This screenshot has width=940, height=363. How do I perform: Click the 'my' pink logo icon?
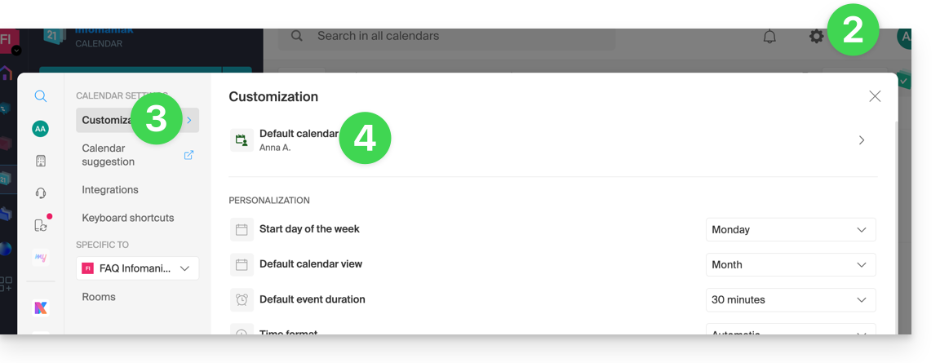click(x=40, y=258)
